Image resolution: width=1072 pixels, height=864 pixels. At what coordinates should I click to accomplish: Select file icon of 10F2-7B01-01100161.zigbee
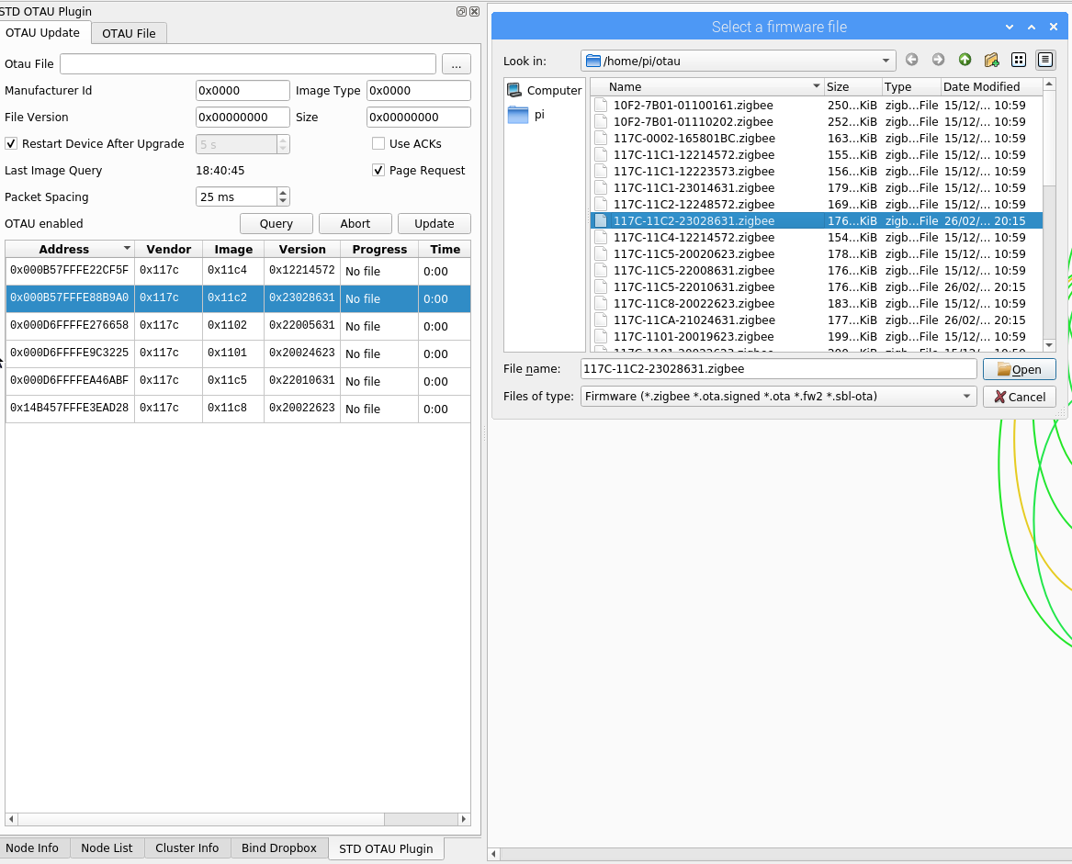(601, 106)
